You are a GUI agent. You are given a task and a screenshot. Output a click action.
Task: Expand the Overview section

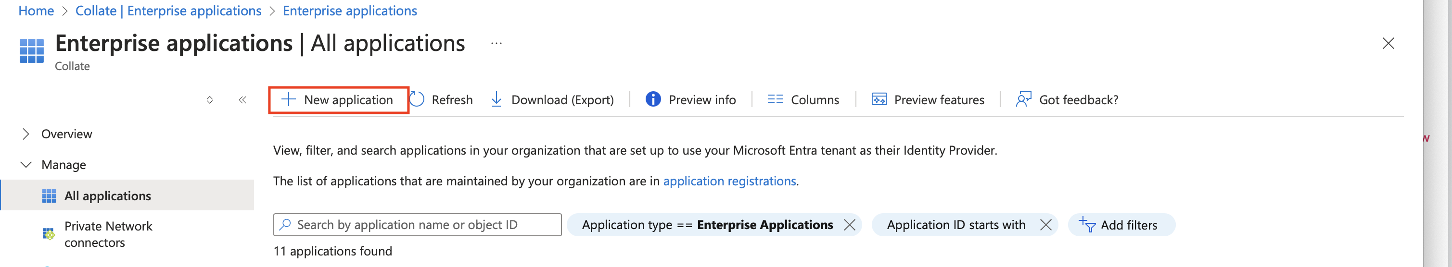click(x=26, y=134)
